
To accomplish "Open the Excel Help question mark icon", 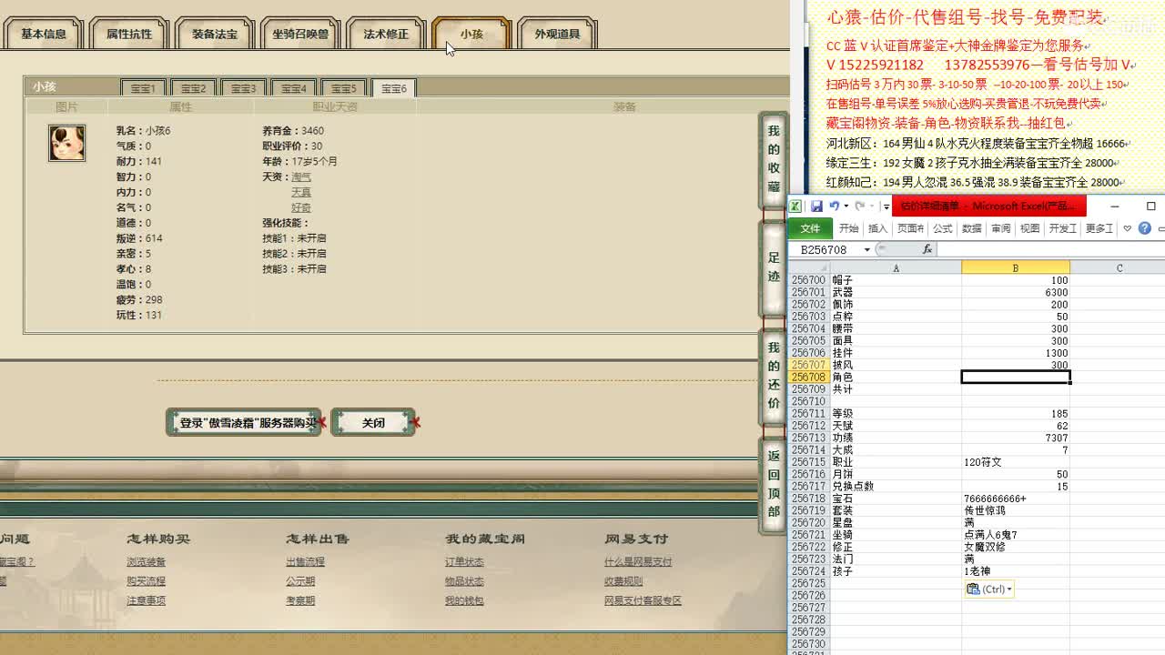I will tap(1144, 228).
